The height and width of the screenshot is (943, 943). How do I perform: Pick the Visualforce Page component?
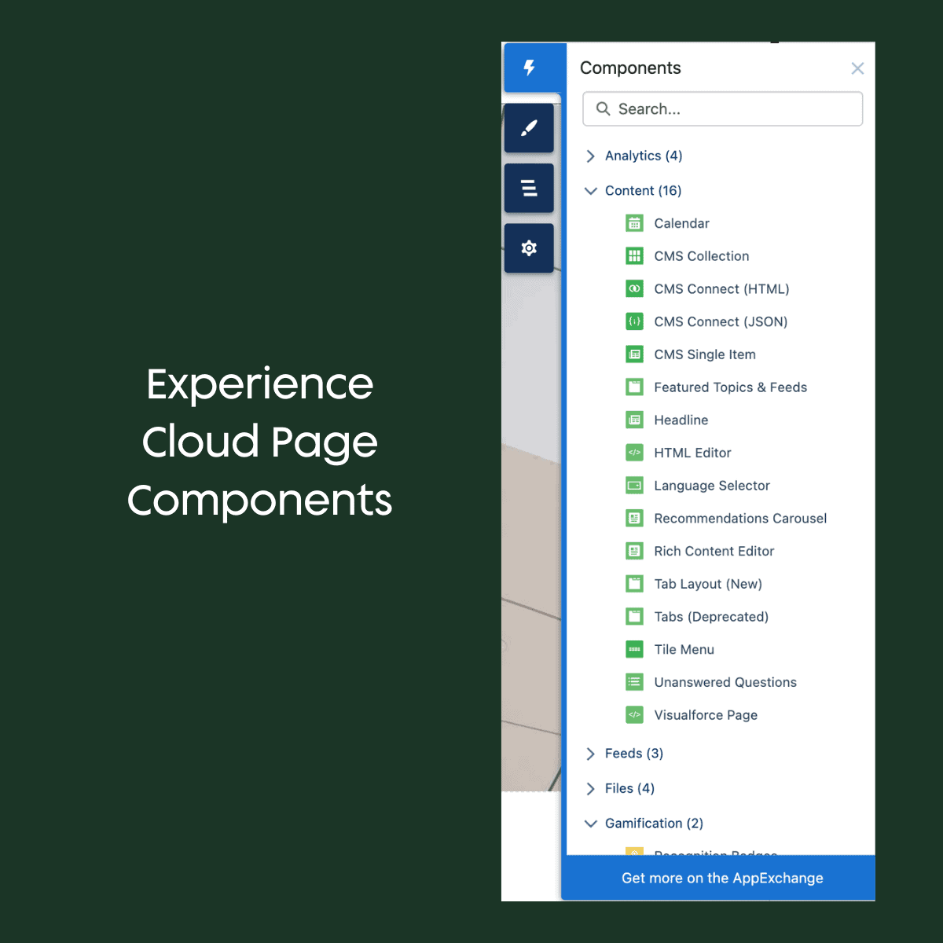[x=705, y=715]
